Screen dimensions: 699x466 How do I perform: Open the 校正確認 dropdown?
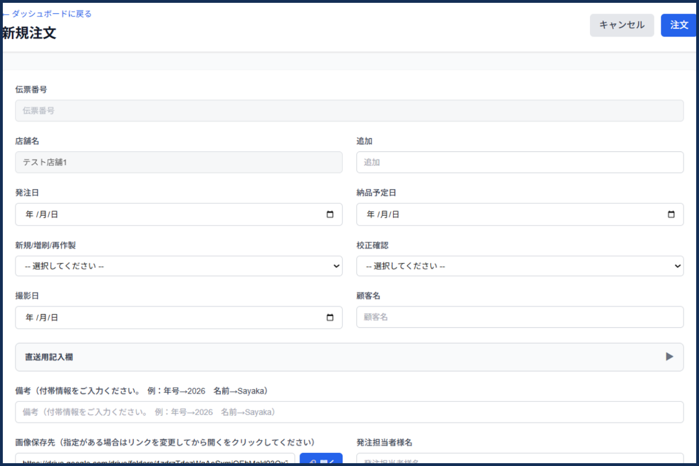[x=520, y=266]
